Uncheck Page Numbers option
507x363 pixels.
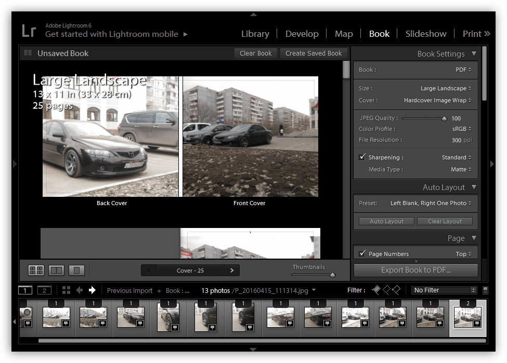[362, 254]
